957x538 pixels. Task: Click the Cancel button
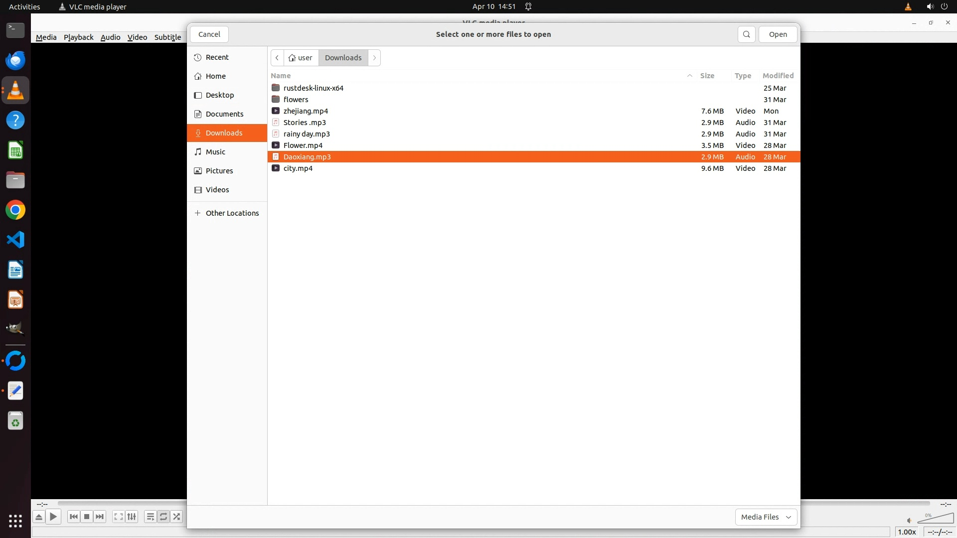point(209,34)
